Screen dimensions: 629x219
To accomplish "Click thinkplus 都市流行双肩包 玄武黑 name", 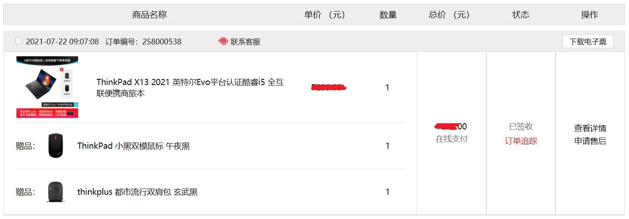I will [137, 192].
